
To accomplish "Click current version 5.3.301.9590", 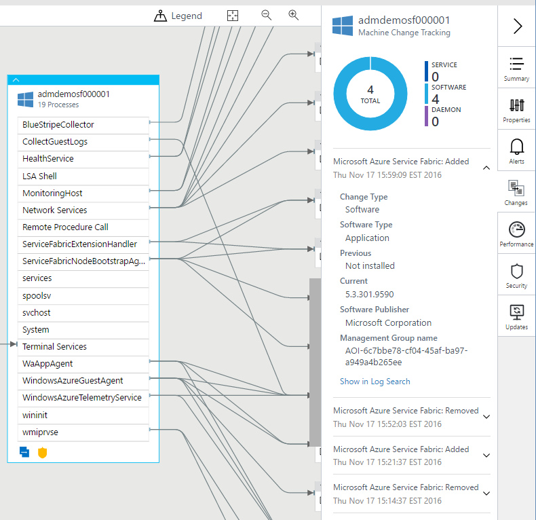I will pyautogui.click(x=370, y=295).
